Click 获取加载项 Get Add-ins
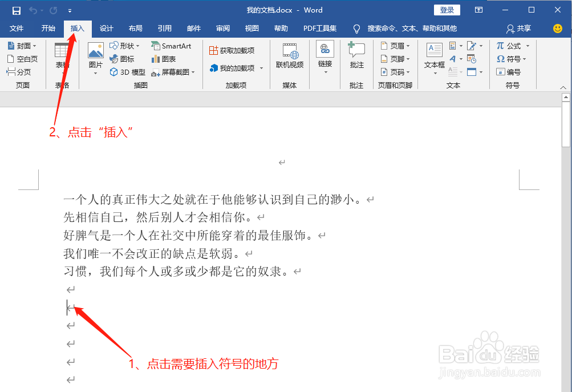 [232, 50]
